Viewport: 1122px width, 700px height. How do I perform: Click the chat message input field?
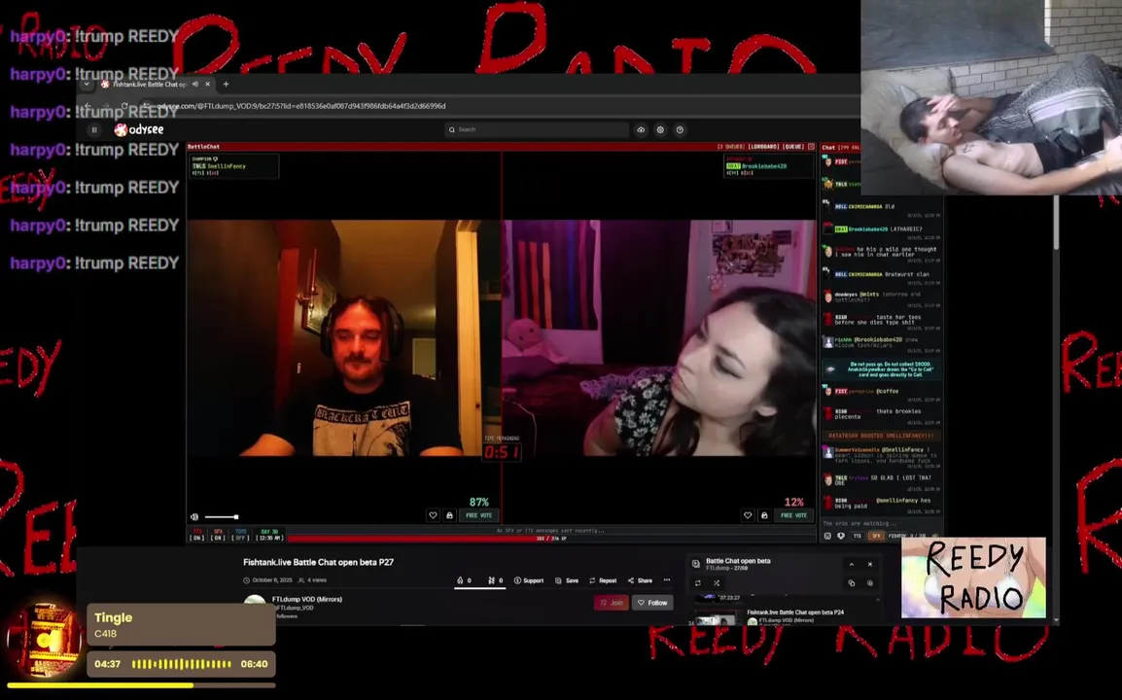pyautogui.click(x=880, y=523)
